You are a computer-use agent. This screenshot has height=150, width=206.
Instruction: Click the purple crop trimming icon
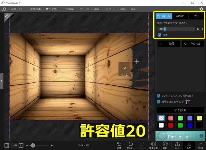click(x=188, y=102)
